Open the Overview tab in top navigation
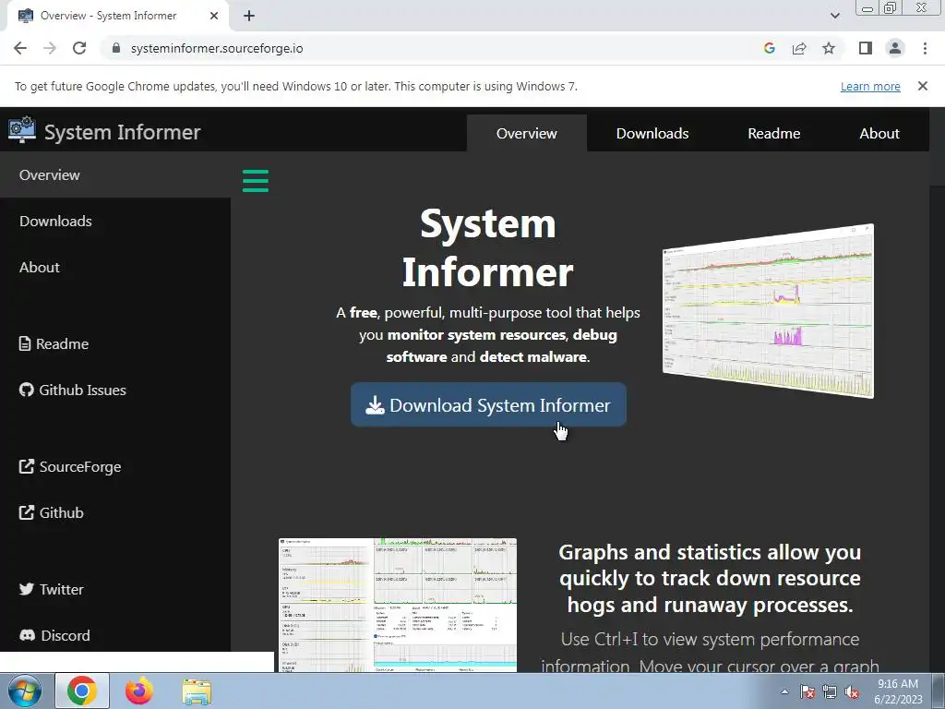 click(526, 133)
